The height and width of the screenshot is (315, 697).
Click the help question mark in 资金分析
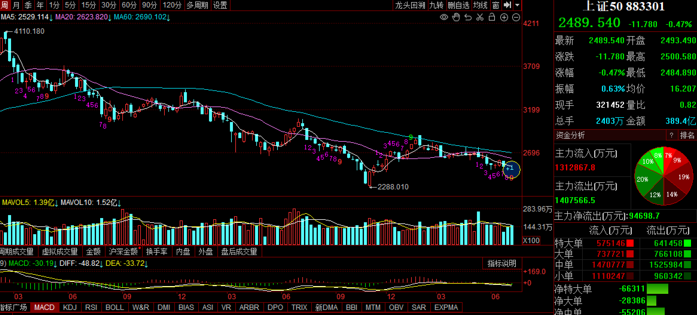click(x=672, y=135)
